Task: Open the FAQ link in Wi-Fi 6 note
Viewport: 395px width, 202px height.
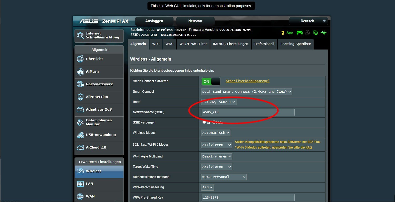Action: coord(309,147)
